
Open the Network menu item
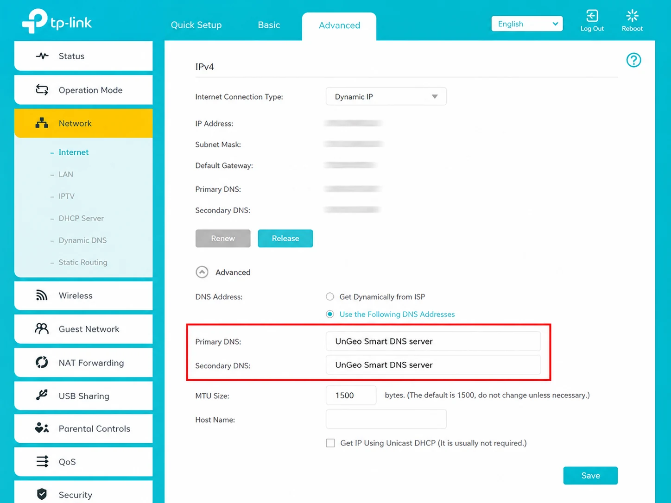tap(83, 123)
